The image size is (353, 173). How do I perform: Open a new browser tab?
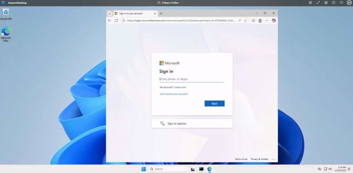click(x=161, y=13)
